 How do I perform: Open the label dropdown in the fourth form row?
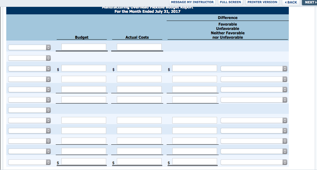click(29, 79)
